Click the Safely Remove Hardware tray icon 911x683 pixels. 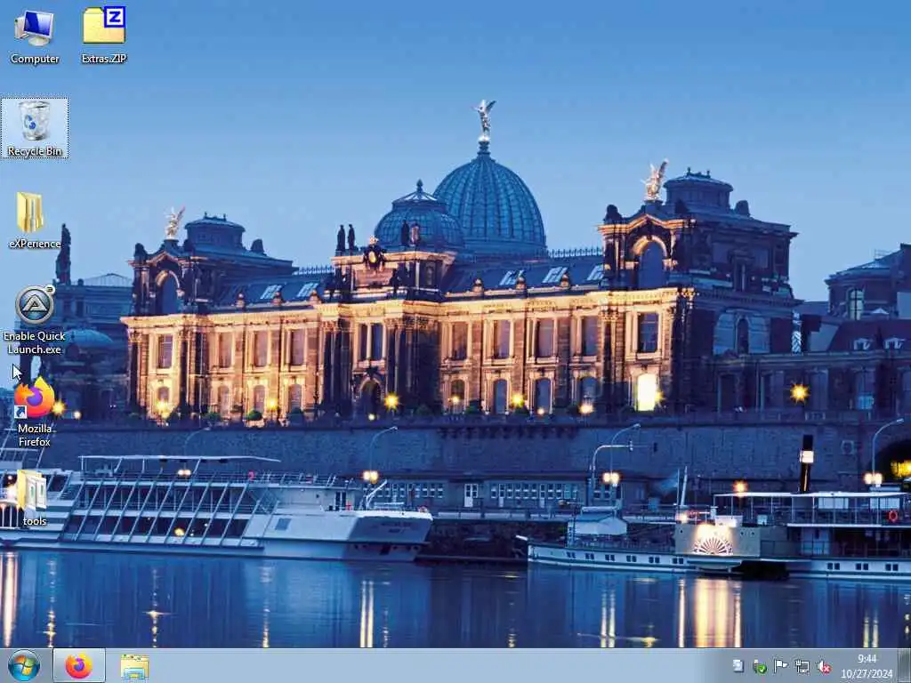(760, 667)
